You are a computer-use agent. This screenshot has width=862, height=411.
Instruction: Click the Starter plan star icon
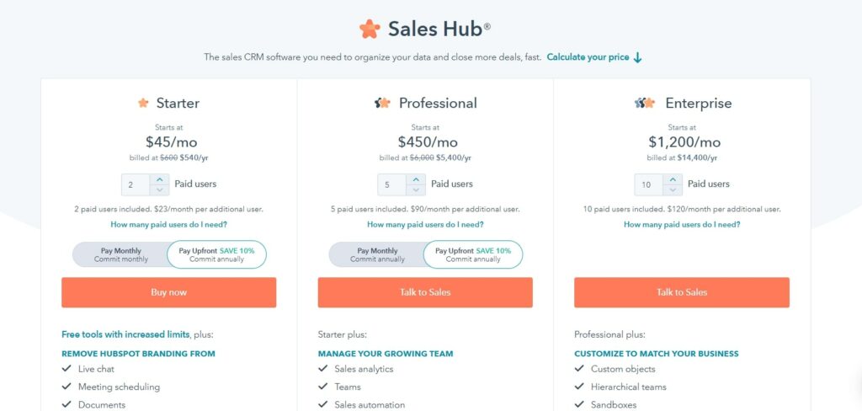coord(143,103)
